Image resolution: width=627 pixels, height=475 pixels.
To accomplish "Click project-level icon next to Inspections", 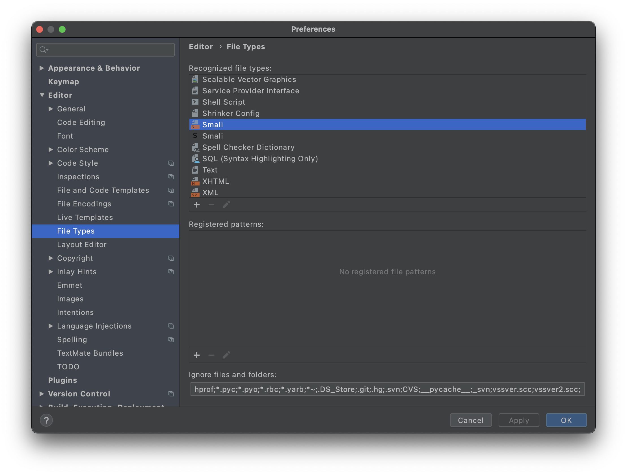I will [171, 177].
